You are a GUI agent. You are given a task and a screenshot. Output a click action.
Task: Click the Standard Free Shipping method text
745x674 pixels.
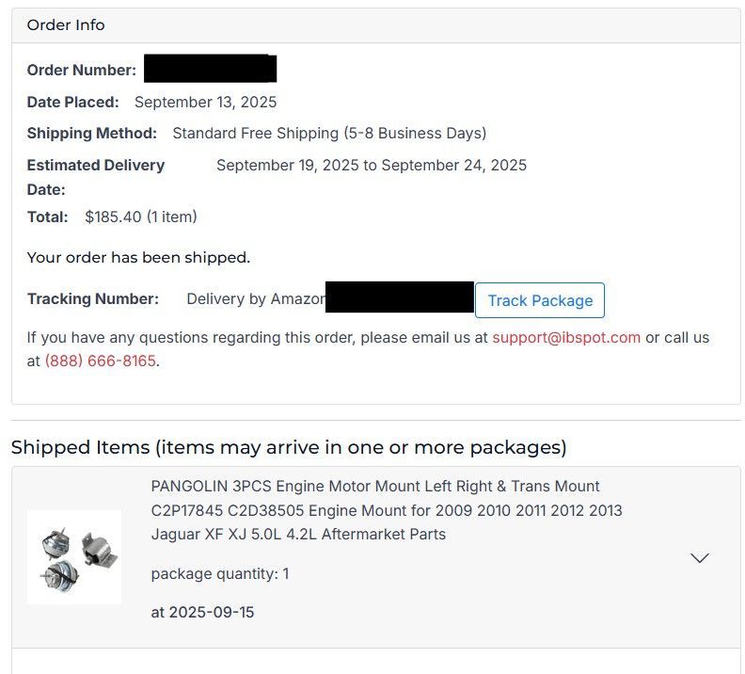pos(329,133)
